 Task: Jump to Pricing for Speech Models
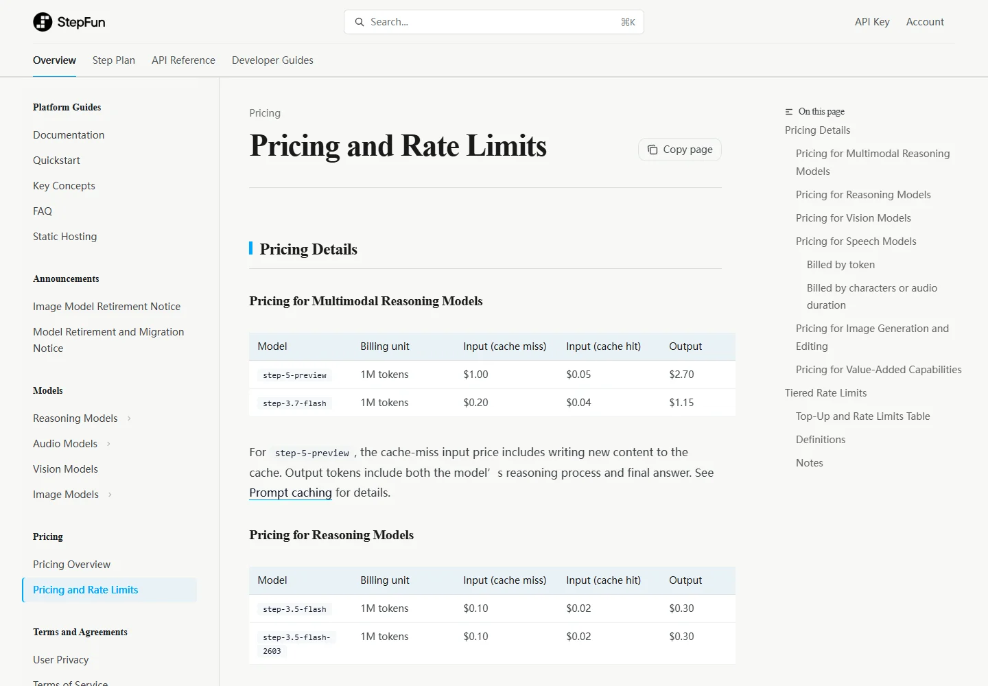tap(856, 241)
